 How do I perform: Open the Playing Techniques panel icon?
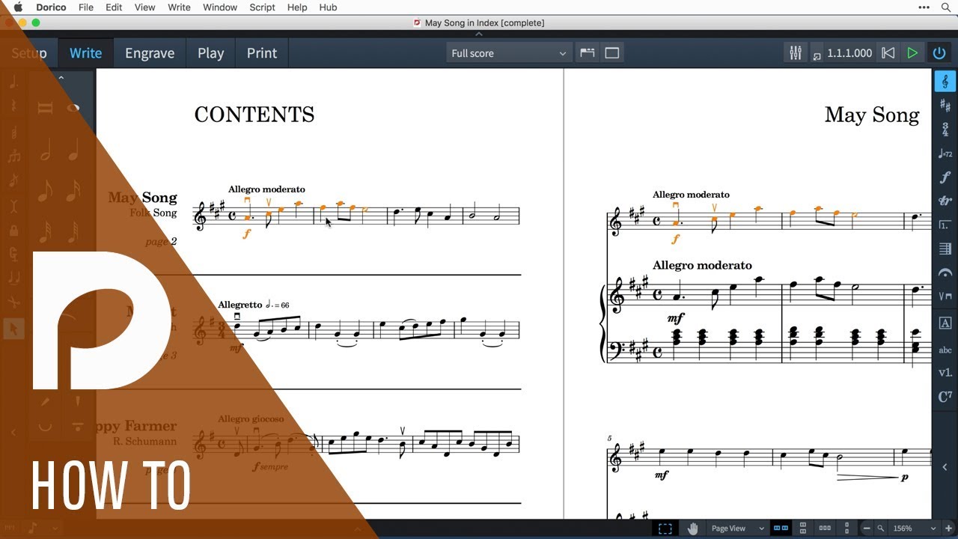click(945, 296)
